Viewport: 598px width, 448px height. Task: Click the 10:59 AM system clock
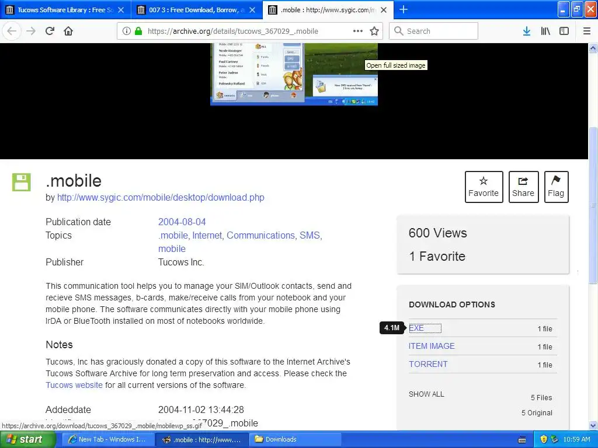pyautogui.click(x=576, y=440)
